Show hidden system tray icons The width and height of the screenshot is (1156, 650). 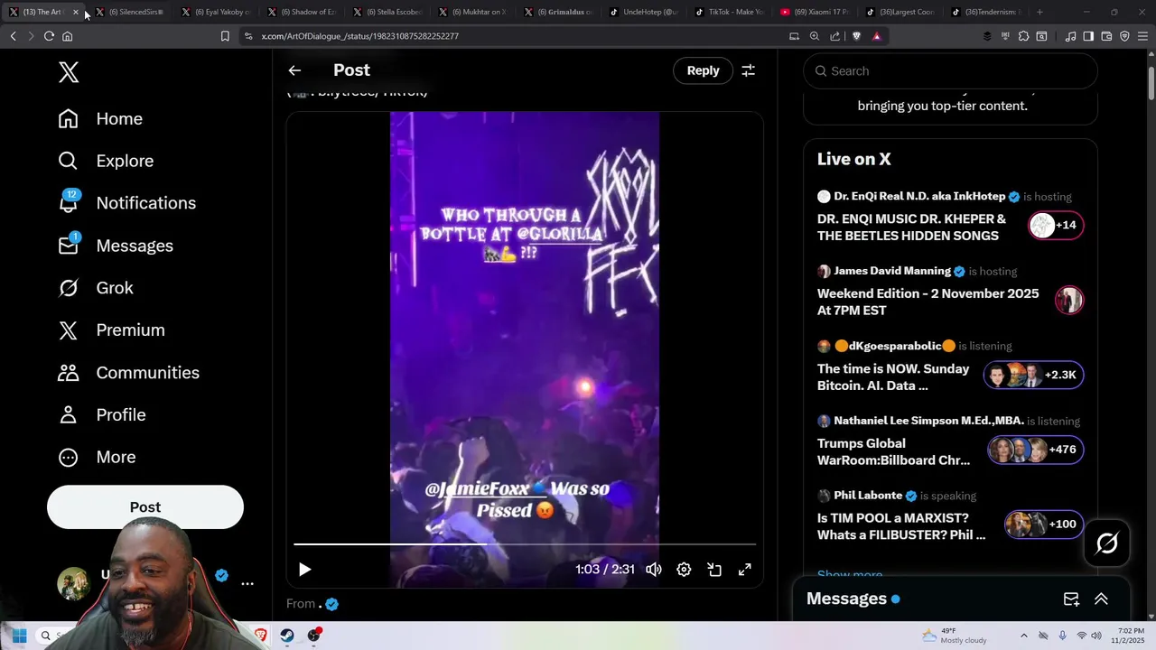pyautogui.click(x=1023, y=636)
